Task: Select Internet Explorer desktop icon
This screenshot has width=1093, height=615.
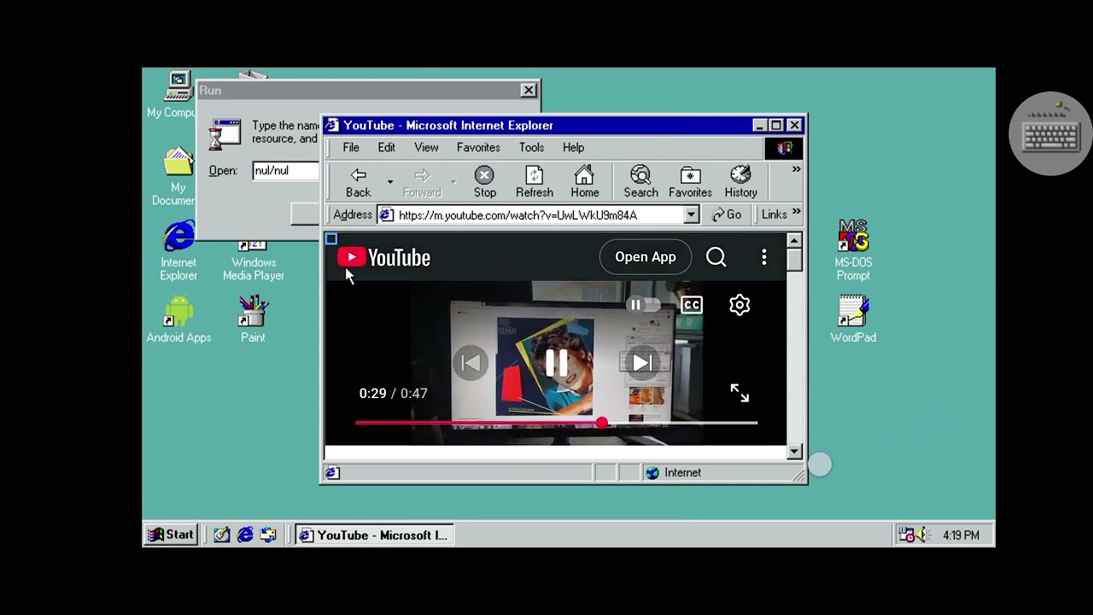Action: tap(178, 252)
